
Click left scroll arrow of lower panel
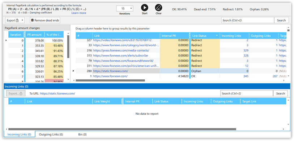pyautogui.click(x=7, y=129)
